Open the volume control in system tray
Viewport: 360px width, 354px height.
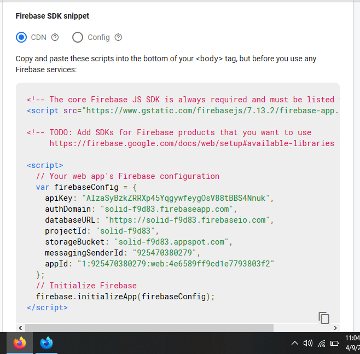coord(307,344)
